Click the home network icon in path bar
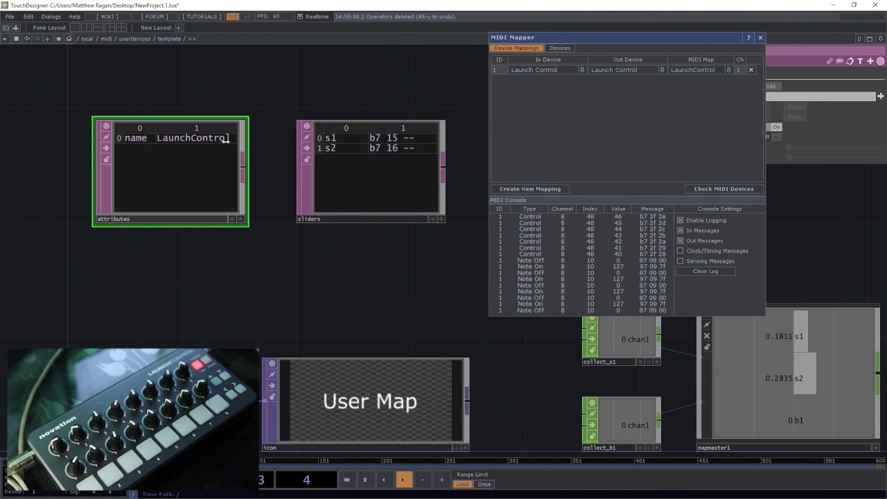Screen dimensions: 887x499 (x=69, y=39)
